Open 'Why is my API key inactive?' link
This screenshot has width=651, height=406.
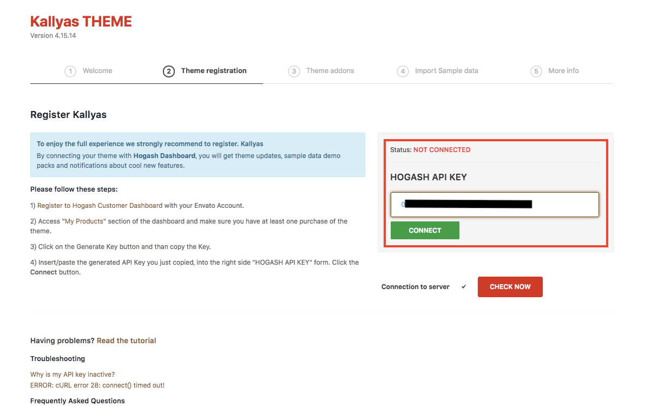pos(73,375)
